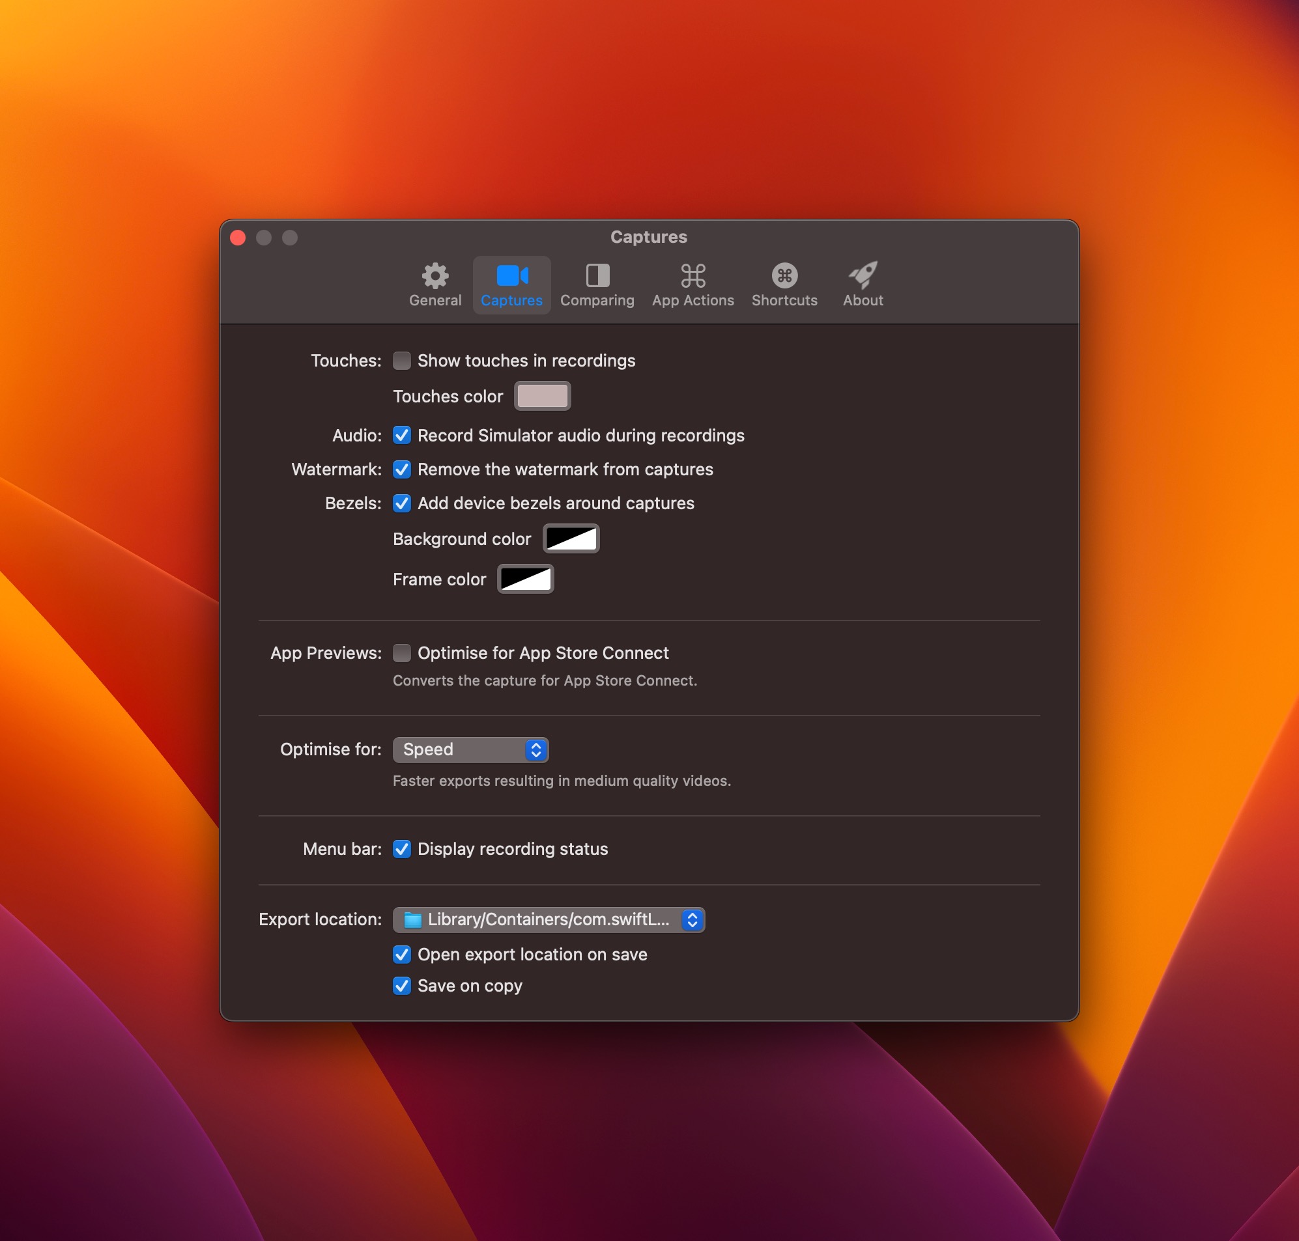1299x1241 pixels.
Task: Open the General settings tab icon
Action: (434, 277)
